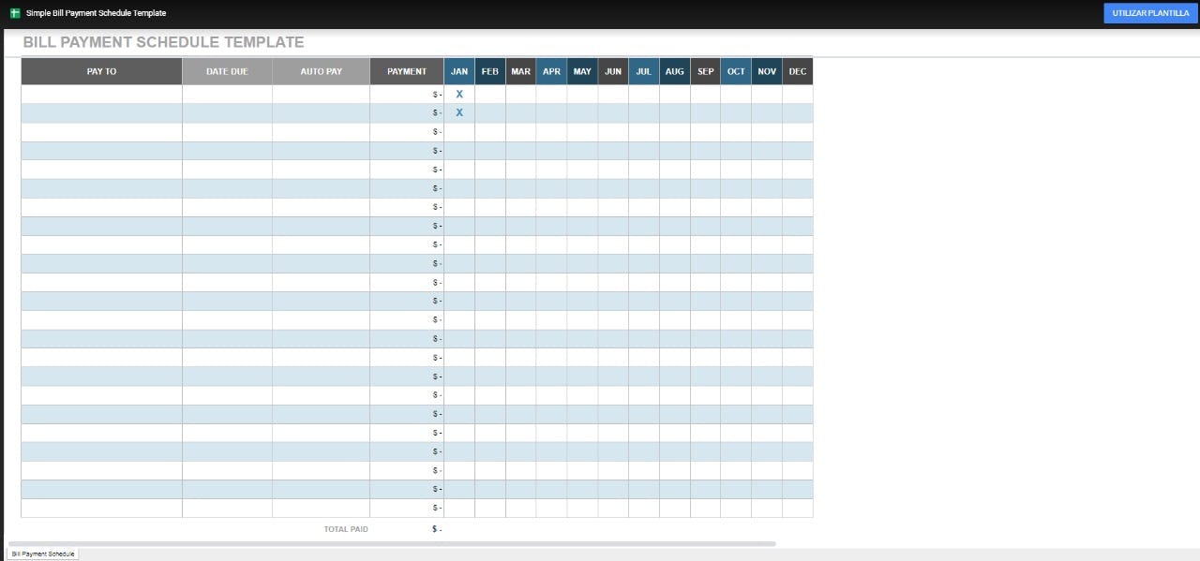This screenshot has height=561, width=1200.
Task: Click the X mark in second JAN row
Action: click(459, 113)
